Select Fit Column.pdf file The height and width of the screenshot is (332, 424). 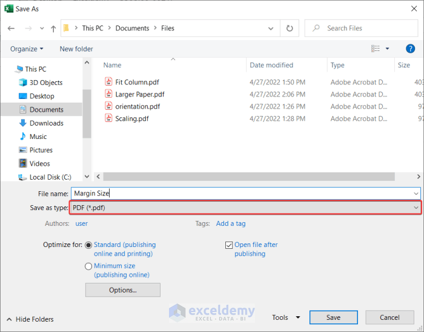pyautogui.click(x=137, y=82)
